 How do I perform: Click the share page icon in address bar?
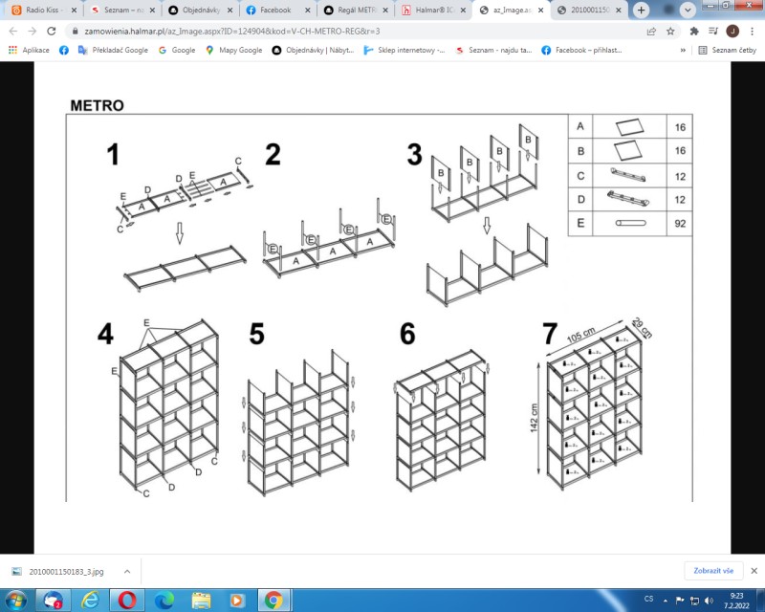click(x=651, y=32)
